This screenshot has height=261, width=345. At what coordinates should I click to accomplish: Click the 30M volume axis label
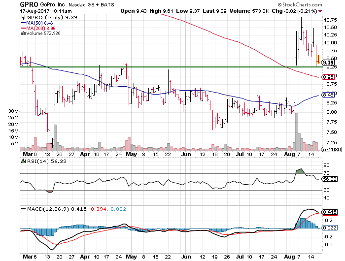[x=13, y=111]
